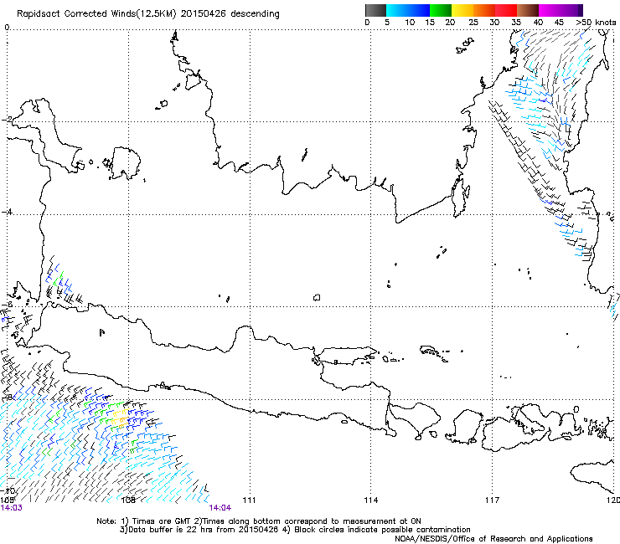
Task: Click the '25' label under the color legend
Action: pos(473,22)
